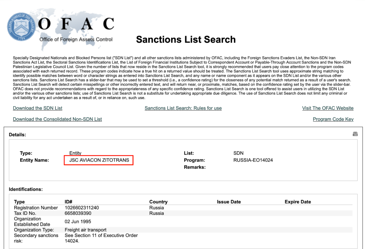
Task: Click the ID# column header
Action: 68,202
